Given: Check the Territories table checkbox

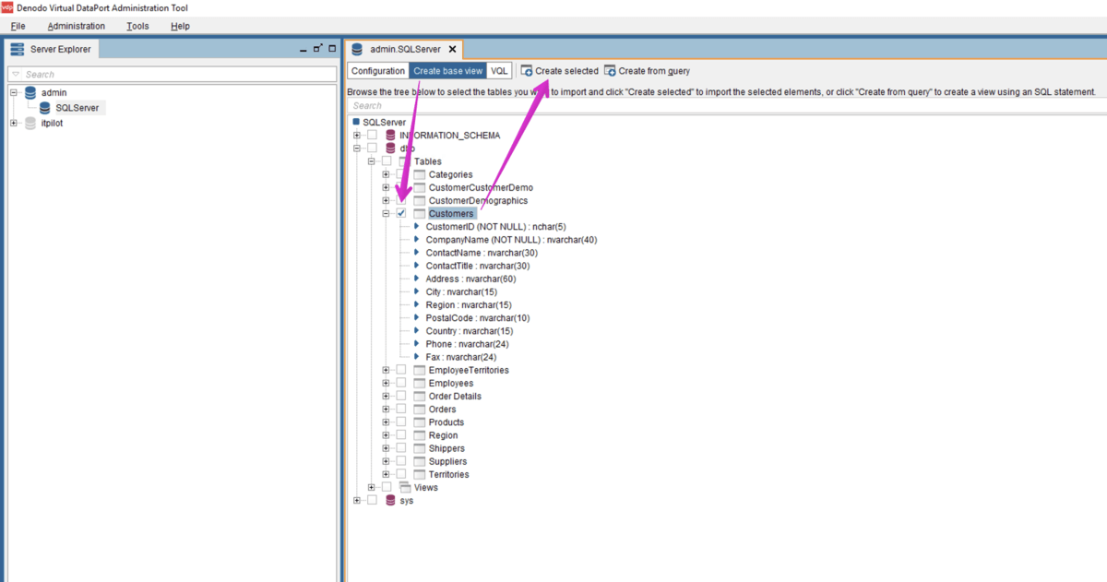Looking at the screenshot, I should (401, 474).
